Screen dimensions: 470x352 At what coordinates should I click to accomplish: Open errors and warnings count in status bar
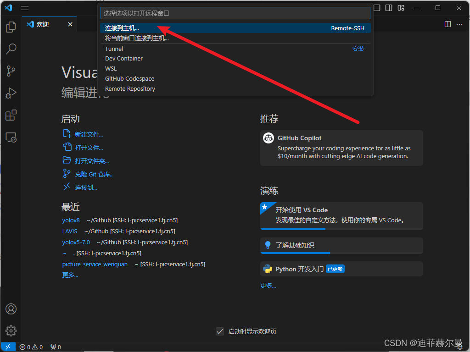coord(31,347)
